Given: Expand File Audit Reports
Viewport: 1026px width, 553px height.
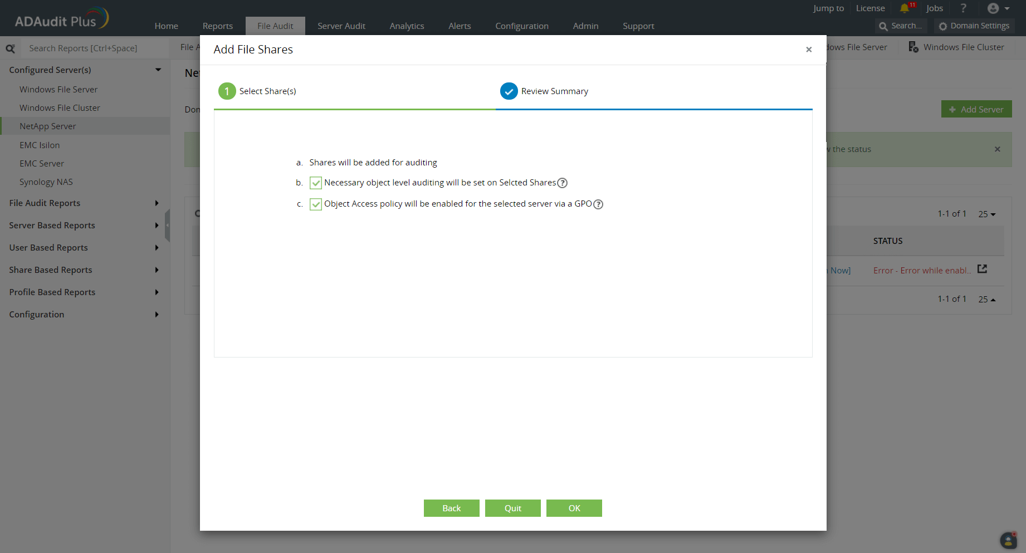Looking at the screenshot, I should pos(157,203).
